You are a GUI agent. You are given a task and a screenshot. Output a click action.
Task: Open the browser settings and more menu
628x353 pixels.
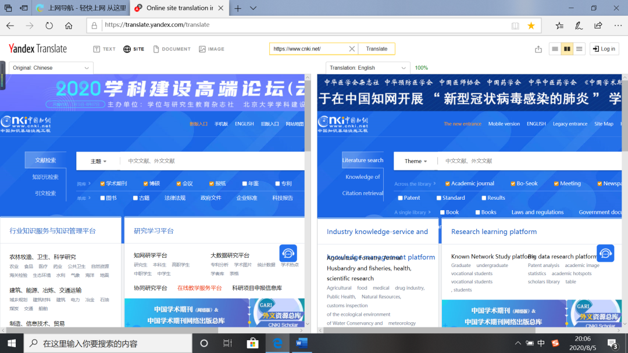click(618, 26)
